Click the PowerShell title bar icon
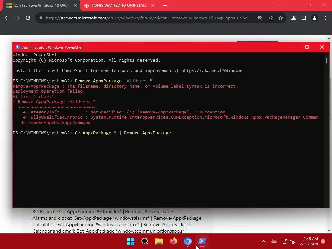Viewport: 332px width, 249px height. [x=18, y=47]
